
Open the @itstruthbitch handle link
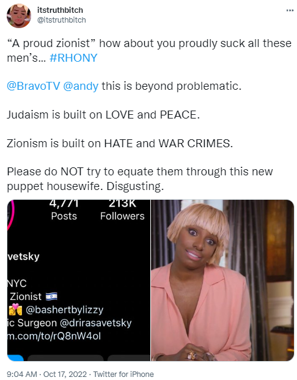click(61, 20)
